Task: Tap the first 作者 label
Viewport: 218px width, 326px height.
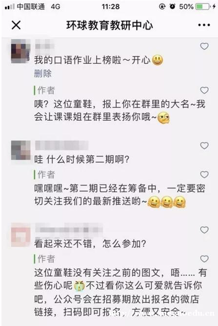Action: point(46,91)
